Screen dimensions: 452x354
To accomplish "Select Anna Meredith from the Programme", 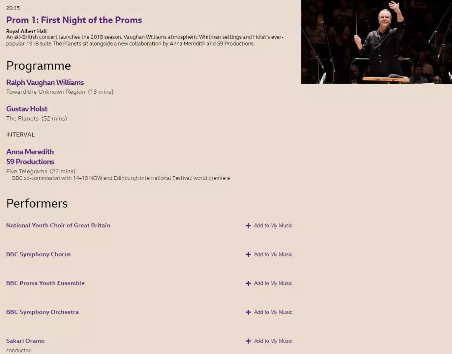I will point(30,151).
